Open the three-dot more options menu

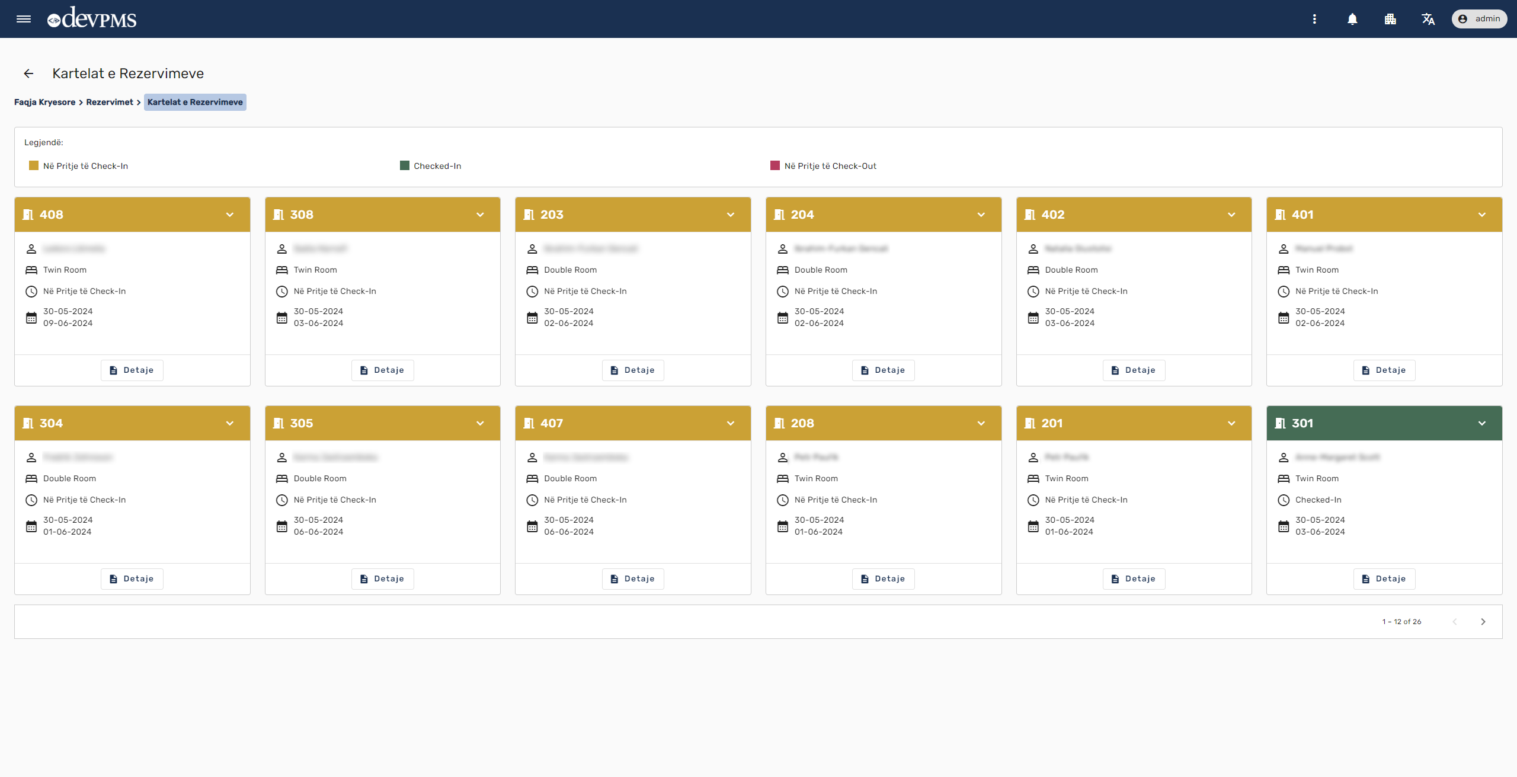pos(1314,19)
